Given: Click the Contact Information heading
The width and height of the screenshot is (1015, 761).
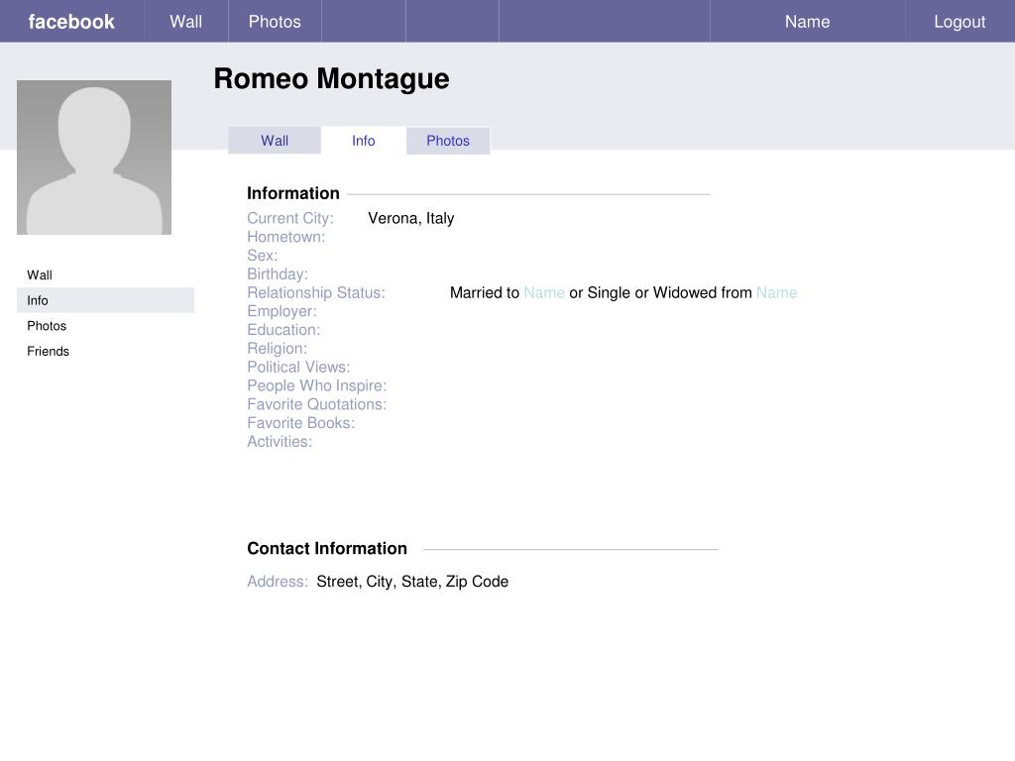Looking at the screenshot, I should [327, 548].
